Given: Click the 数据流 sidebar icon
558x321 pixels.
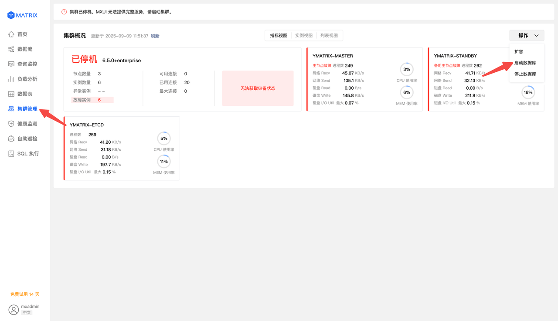Looking at the screenshot, I should click(11, 49).
